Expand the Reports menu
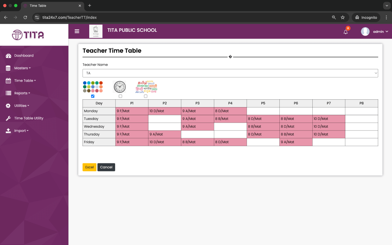This screenshot has height=245, width=392. coord(22,93)
